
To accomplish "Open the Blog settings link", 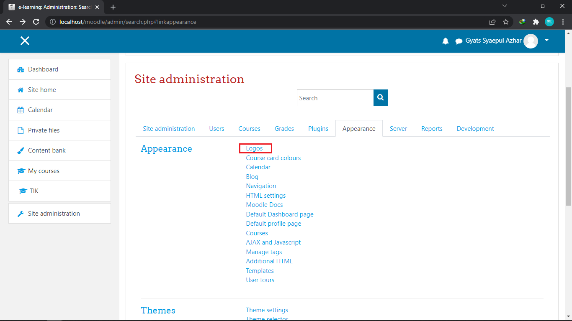I will tap(252, 177).
